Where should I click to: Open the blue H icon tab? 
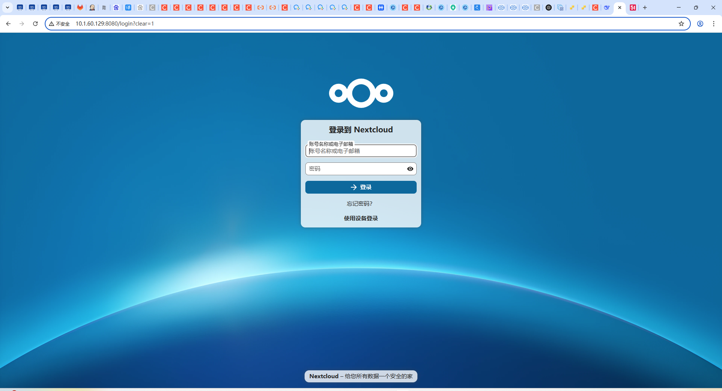381,8
